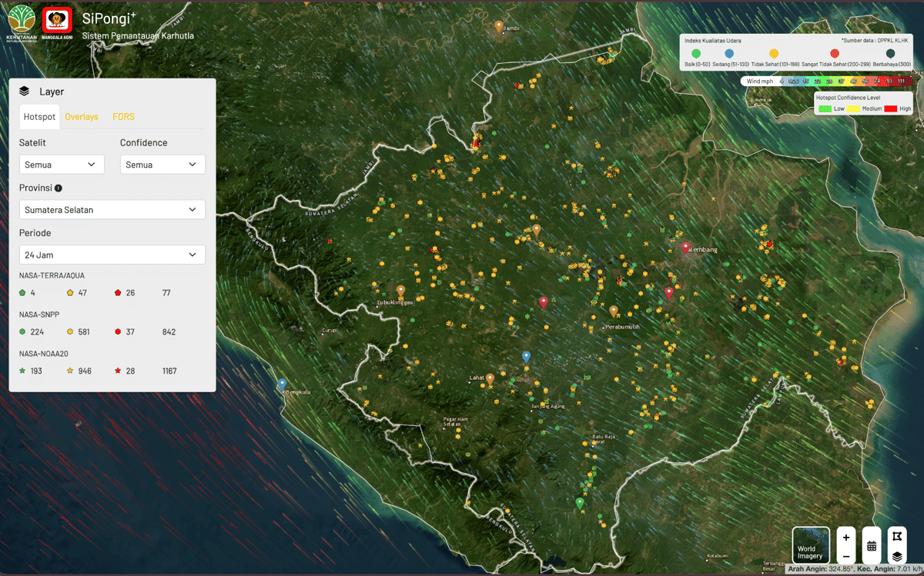Click the Curup town label on map
This screenshot has height=576, width=924.
[x=330, y=331]
